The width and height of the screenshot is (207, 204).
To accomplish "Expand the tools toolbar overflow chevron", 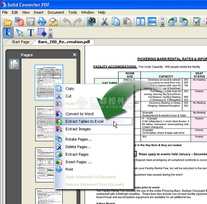I will 51,33.
